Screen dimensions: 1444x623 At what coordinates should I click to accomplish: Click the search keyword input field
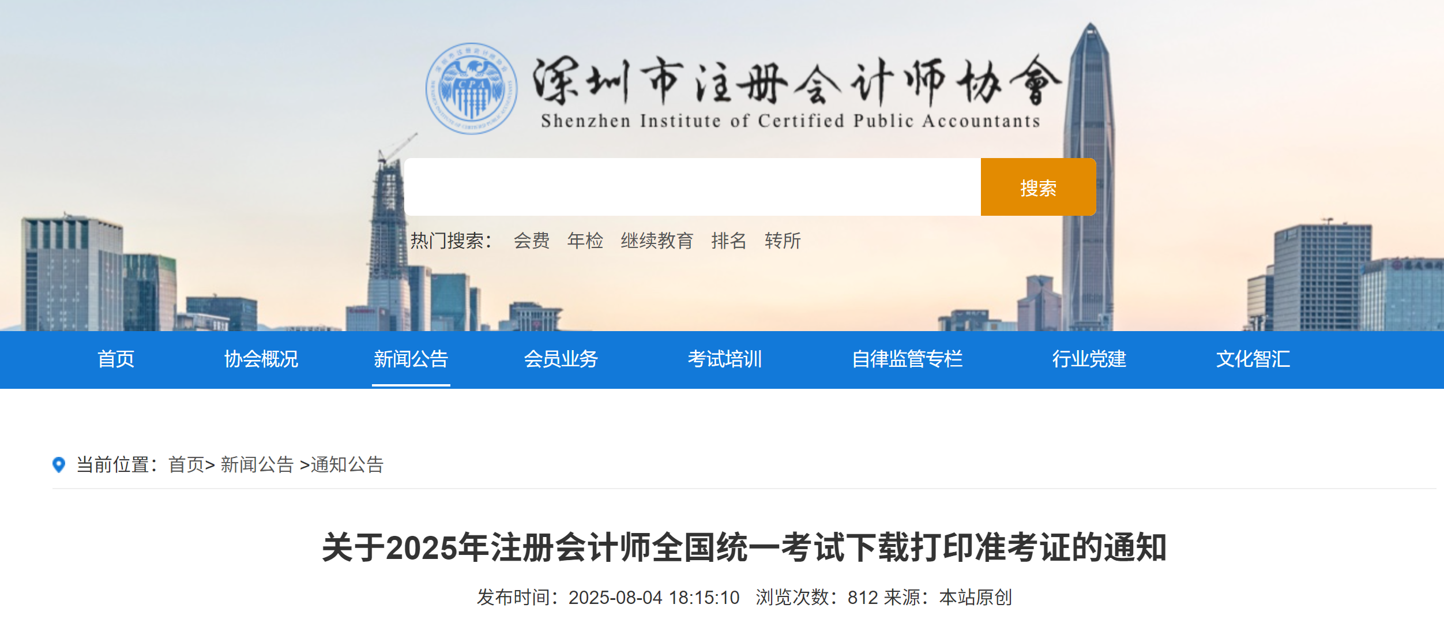692,187
